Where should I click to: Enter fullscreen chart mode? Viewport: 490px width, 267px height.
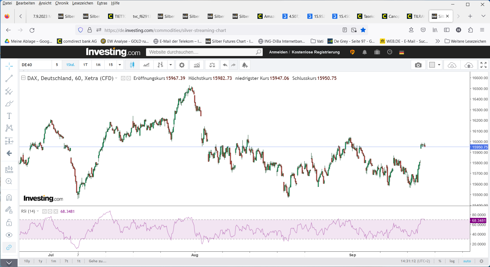[483, 65]
